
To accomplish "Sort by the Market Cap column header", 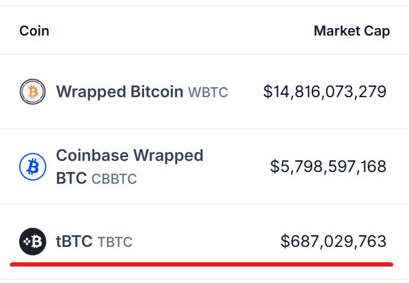I will 352,31.
